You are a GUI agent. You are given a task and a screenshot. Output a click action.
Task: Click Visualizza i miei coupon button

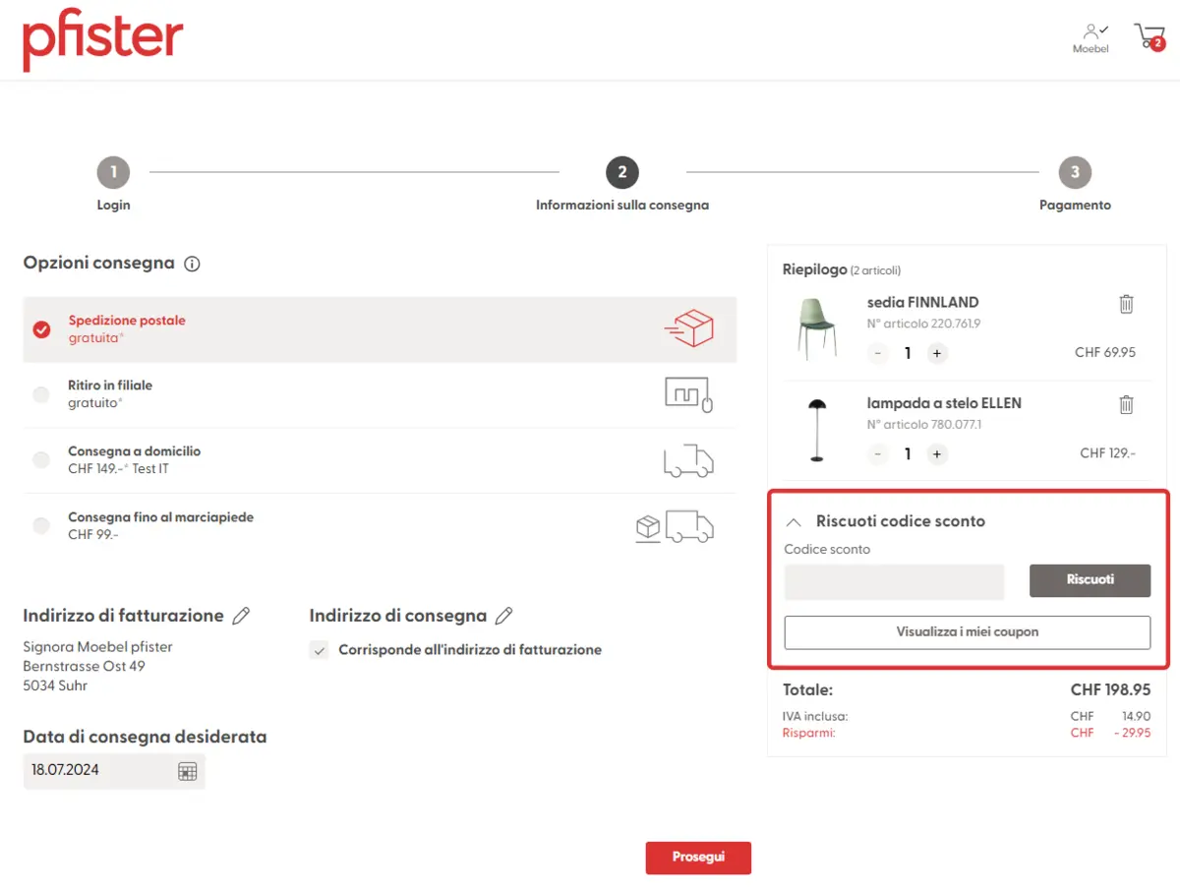967,632
